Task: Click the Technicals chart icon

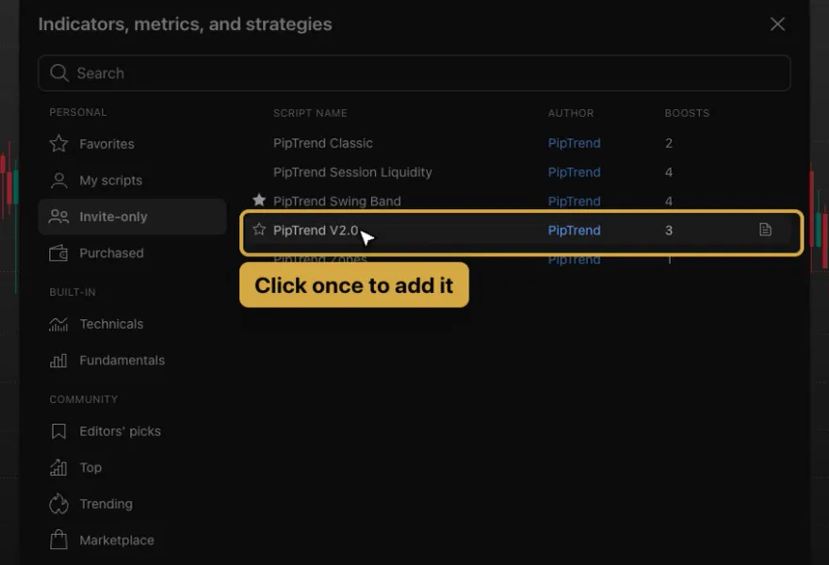Action: point(58,324)
